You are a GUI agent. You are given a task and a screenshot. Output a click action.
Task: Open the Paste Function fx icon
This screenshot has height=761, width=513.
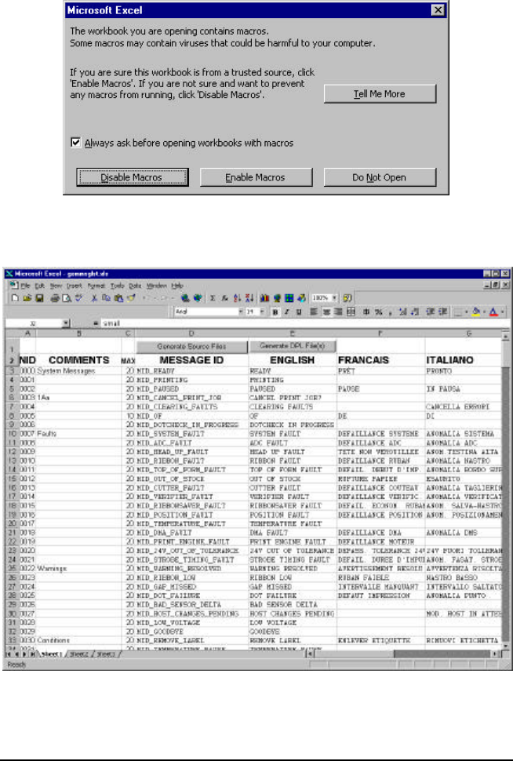click(224, 298)
